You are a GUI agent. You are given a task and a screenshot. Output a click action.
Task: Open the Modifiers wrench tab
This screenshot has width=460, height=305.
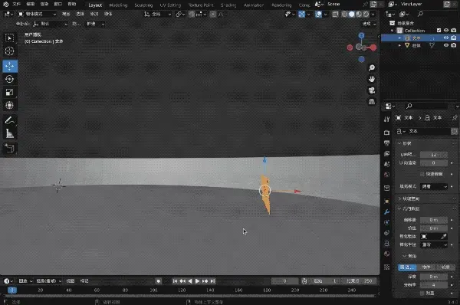(x=386, y=212)
